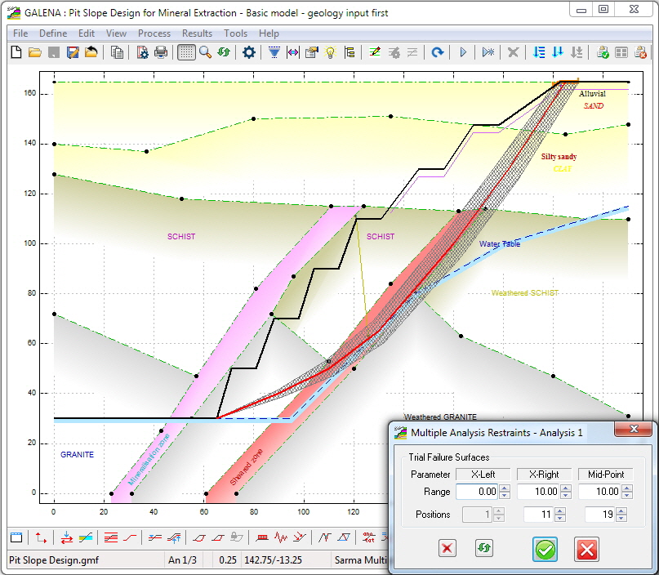Click the X-Left Range input field
This screenshot has height=575, width=659.
[476, 491]
